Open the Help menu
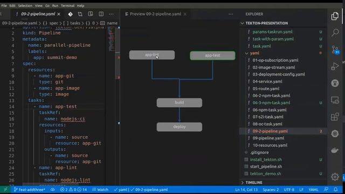Screen dimensions: 345x194 point(80,6)
